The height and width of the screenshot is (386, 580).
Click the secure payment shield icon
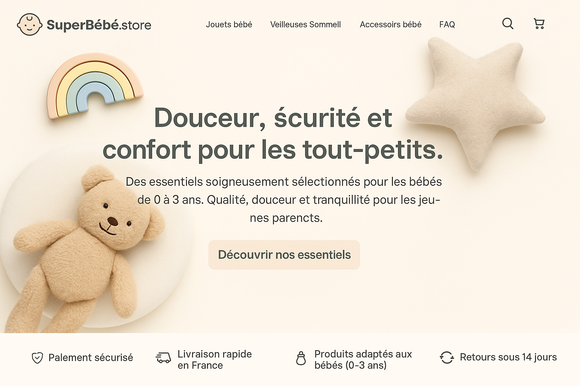(x=37, y=358)
